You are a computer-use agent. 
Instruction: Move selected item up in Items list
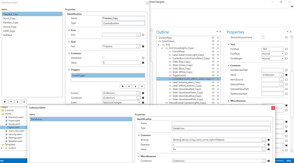tap(17, 102)
